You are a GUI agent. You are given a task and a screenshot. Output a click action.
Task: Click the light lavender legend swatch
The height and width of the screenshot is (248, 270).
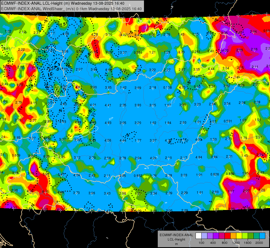204,236
